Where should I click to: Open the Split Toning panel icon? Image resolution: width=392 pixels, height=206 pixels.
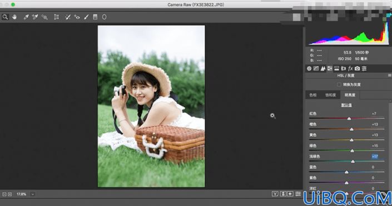[x=337, y=68]
